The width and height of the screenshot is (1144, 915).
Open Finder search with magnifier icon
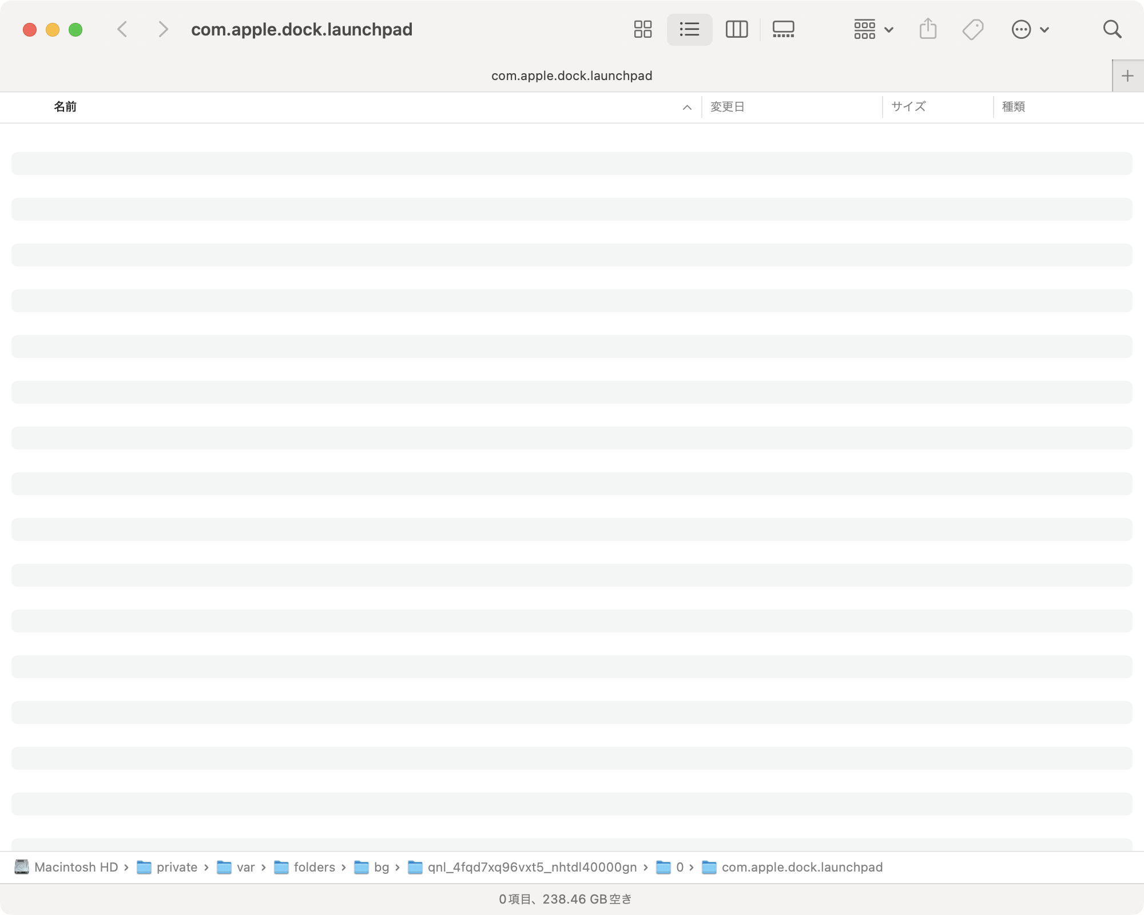point(1112,29)
